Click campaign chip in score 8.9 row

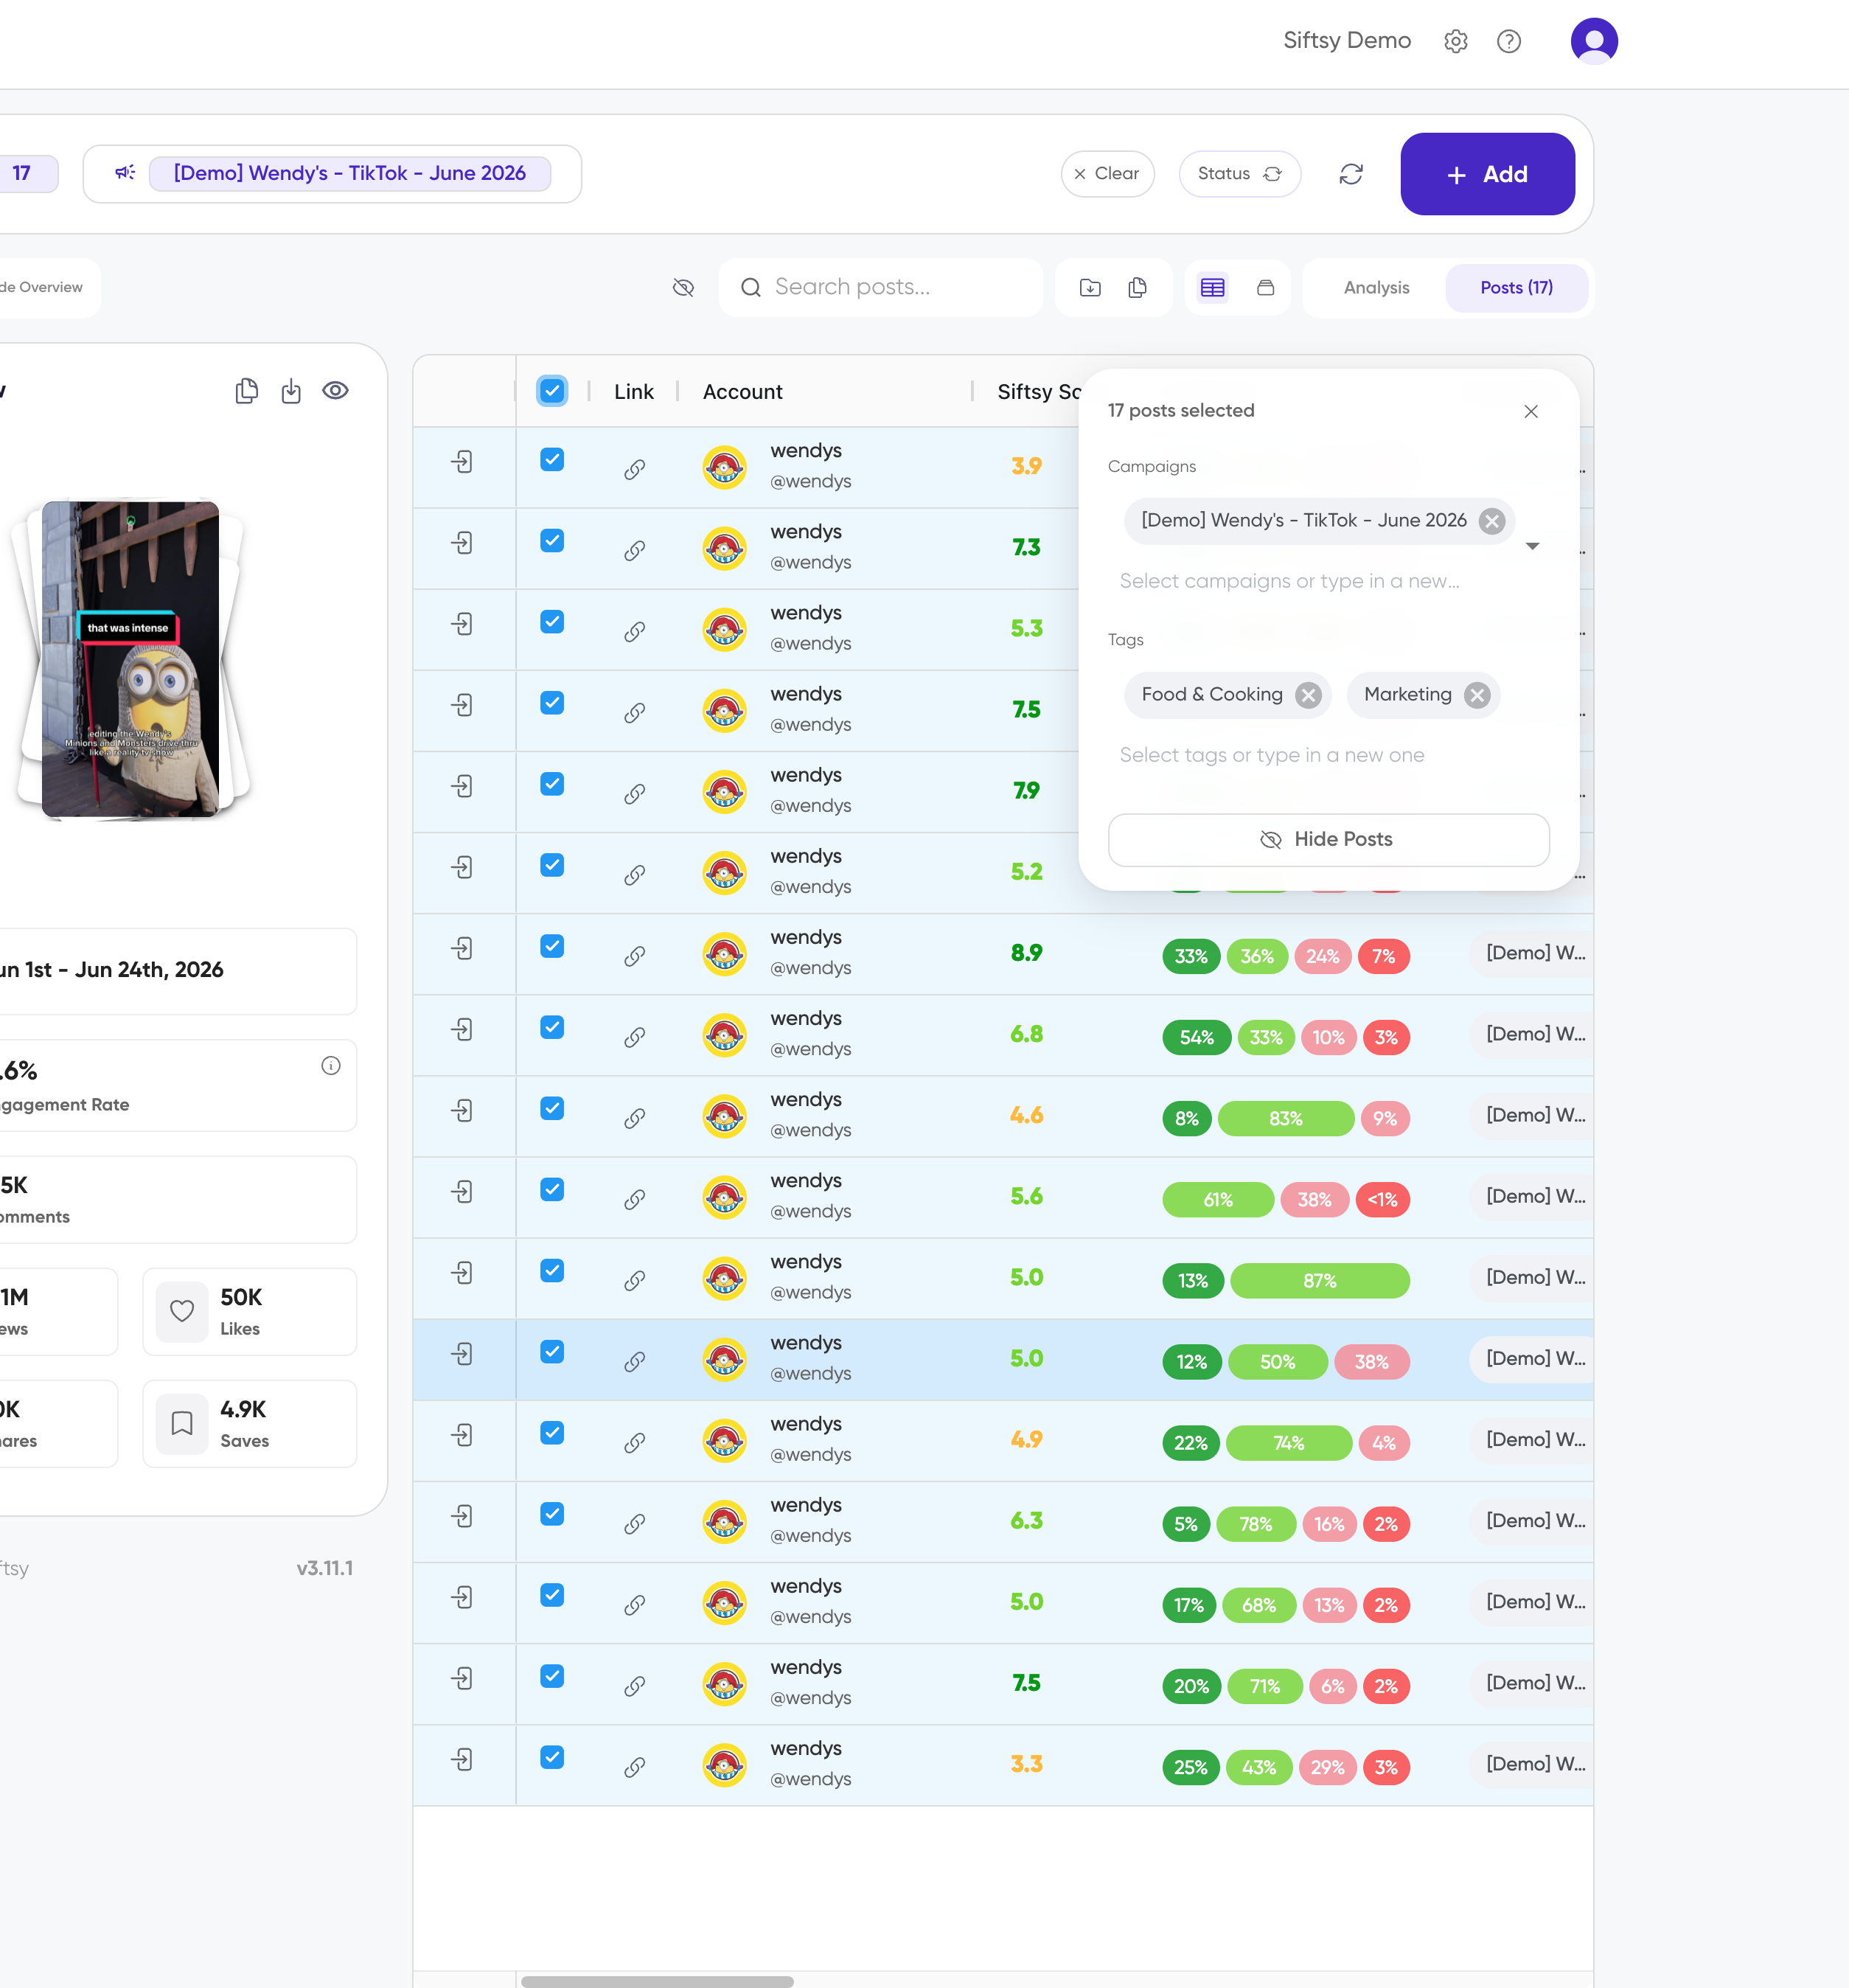(1531, 953)
